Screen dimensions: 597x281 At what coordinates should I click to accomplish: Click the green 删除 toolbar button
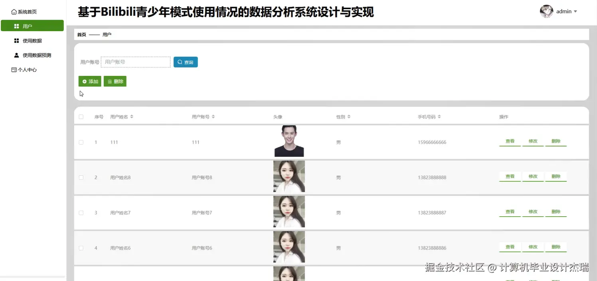115,81
